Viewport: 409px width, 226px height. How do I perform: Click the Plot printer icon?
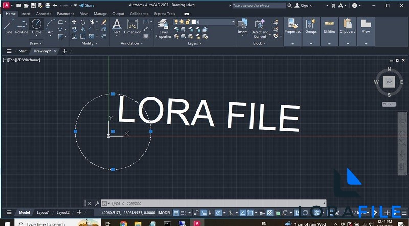pyautogui.click(x=48, y=5)
